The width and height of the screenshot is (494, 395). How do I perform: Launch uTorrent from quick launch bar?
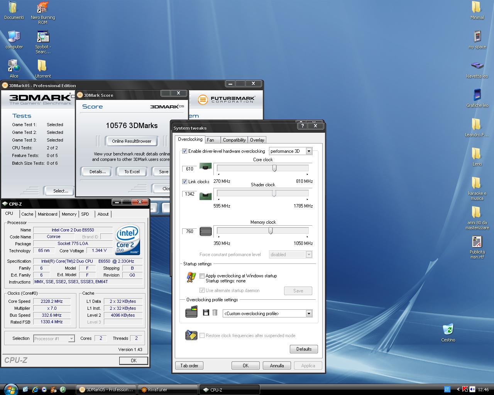pyautogui.click(x=63, y=390)
